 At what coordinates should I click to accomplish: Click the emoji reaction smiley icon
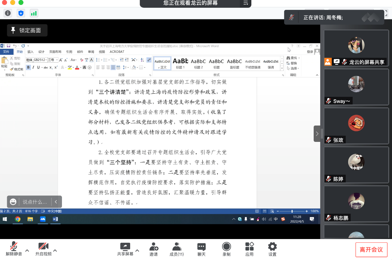[x=13, y=202]
